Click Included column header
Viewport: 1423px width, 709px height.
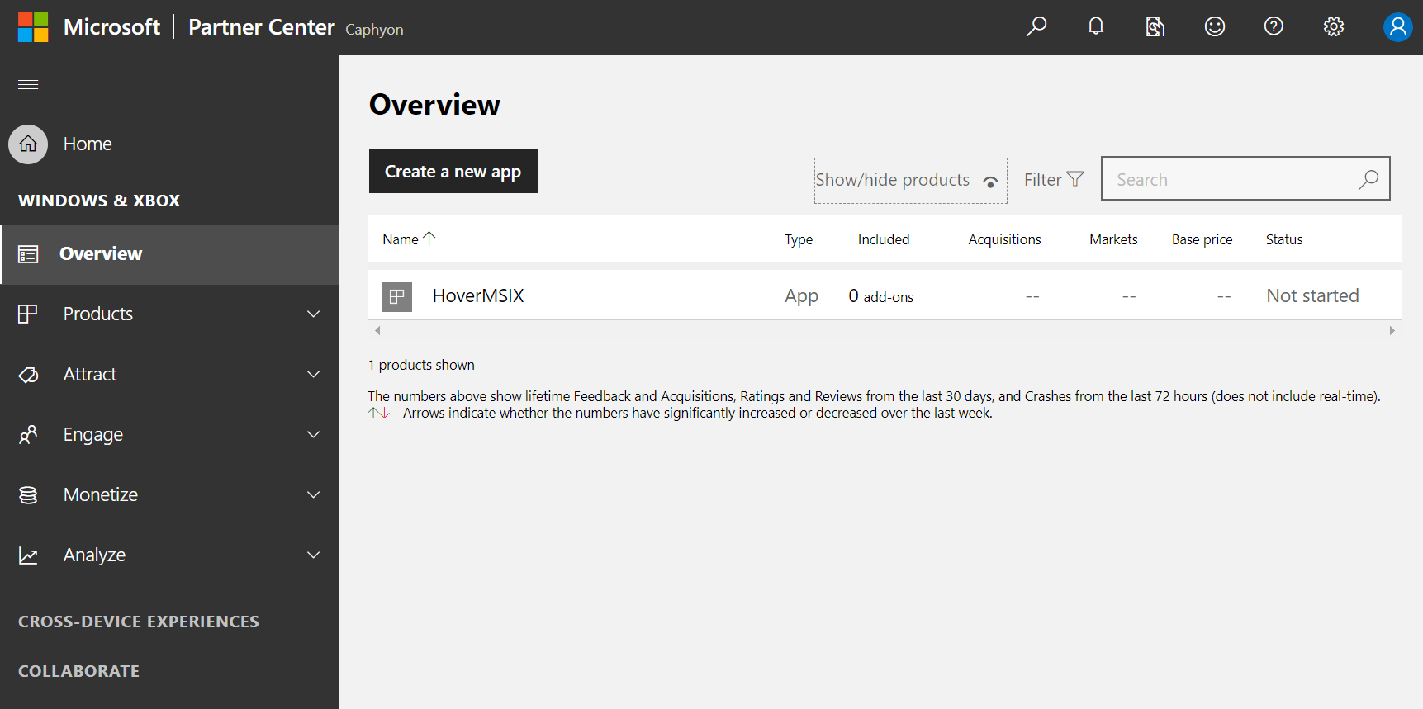884,239
